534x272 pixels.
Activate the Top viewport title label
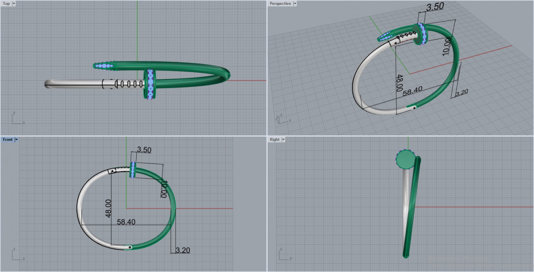tap(6, 4)
